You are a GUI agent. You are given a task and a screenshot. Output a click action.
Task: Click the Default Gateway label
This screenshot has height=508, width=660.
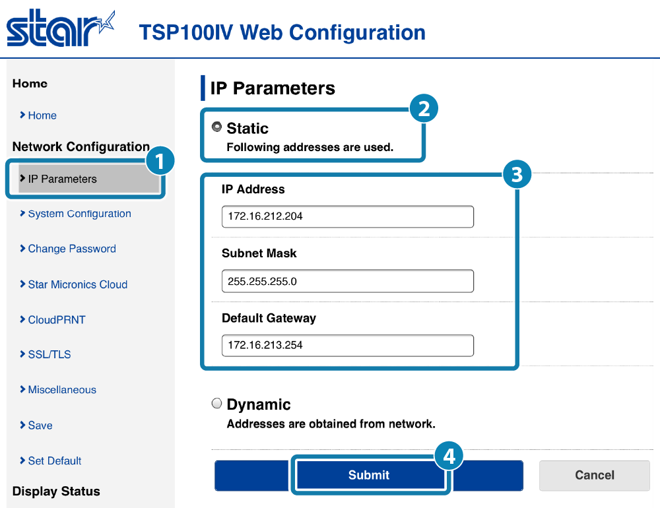pyautogui.click(x=269, y=318)
